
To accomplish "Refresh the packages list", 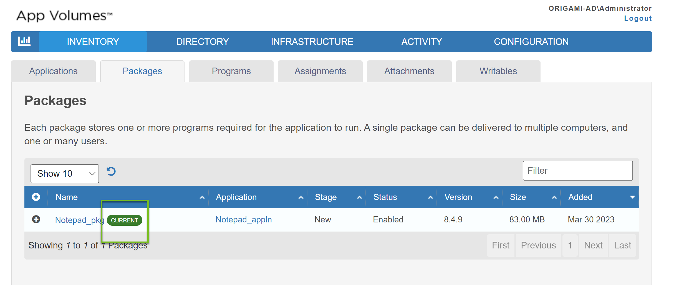I will point(111,171).
